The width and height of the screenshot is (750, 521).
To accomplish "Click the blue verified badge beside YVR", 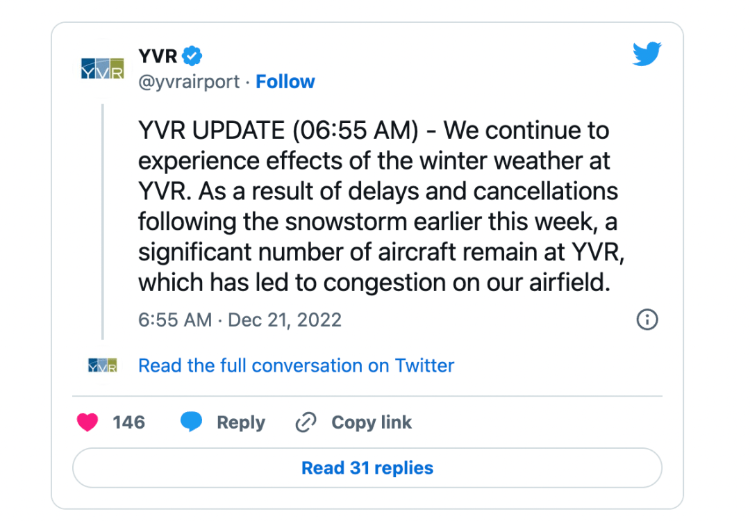I will tap(192, 56).
